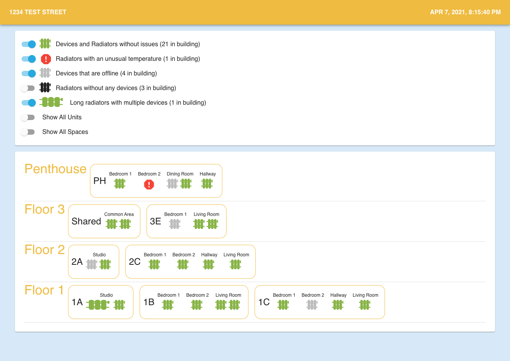Image resolution: width=510 pixels, height=361 pixels.
Task: Select offline device in 2A Studio
Action: pos(92,264)
